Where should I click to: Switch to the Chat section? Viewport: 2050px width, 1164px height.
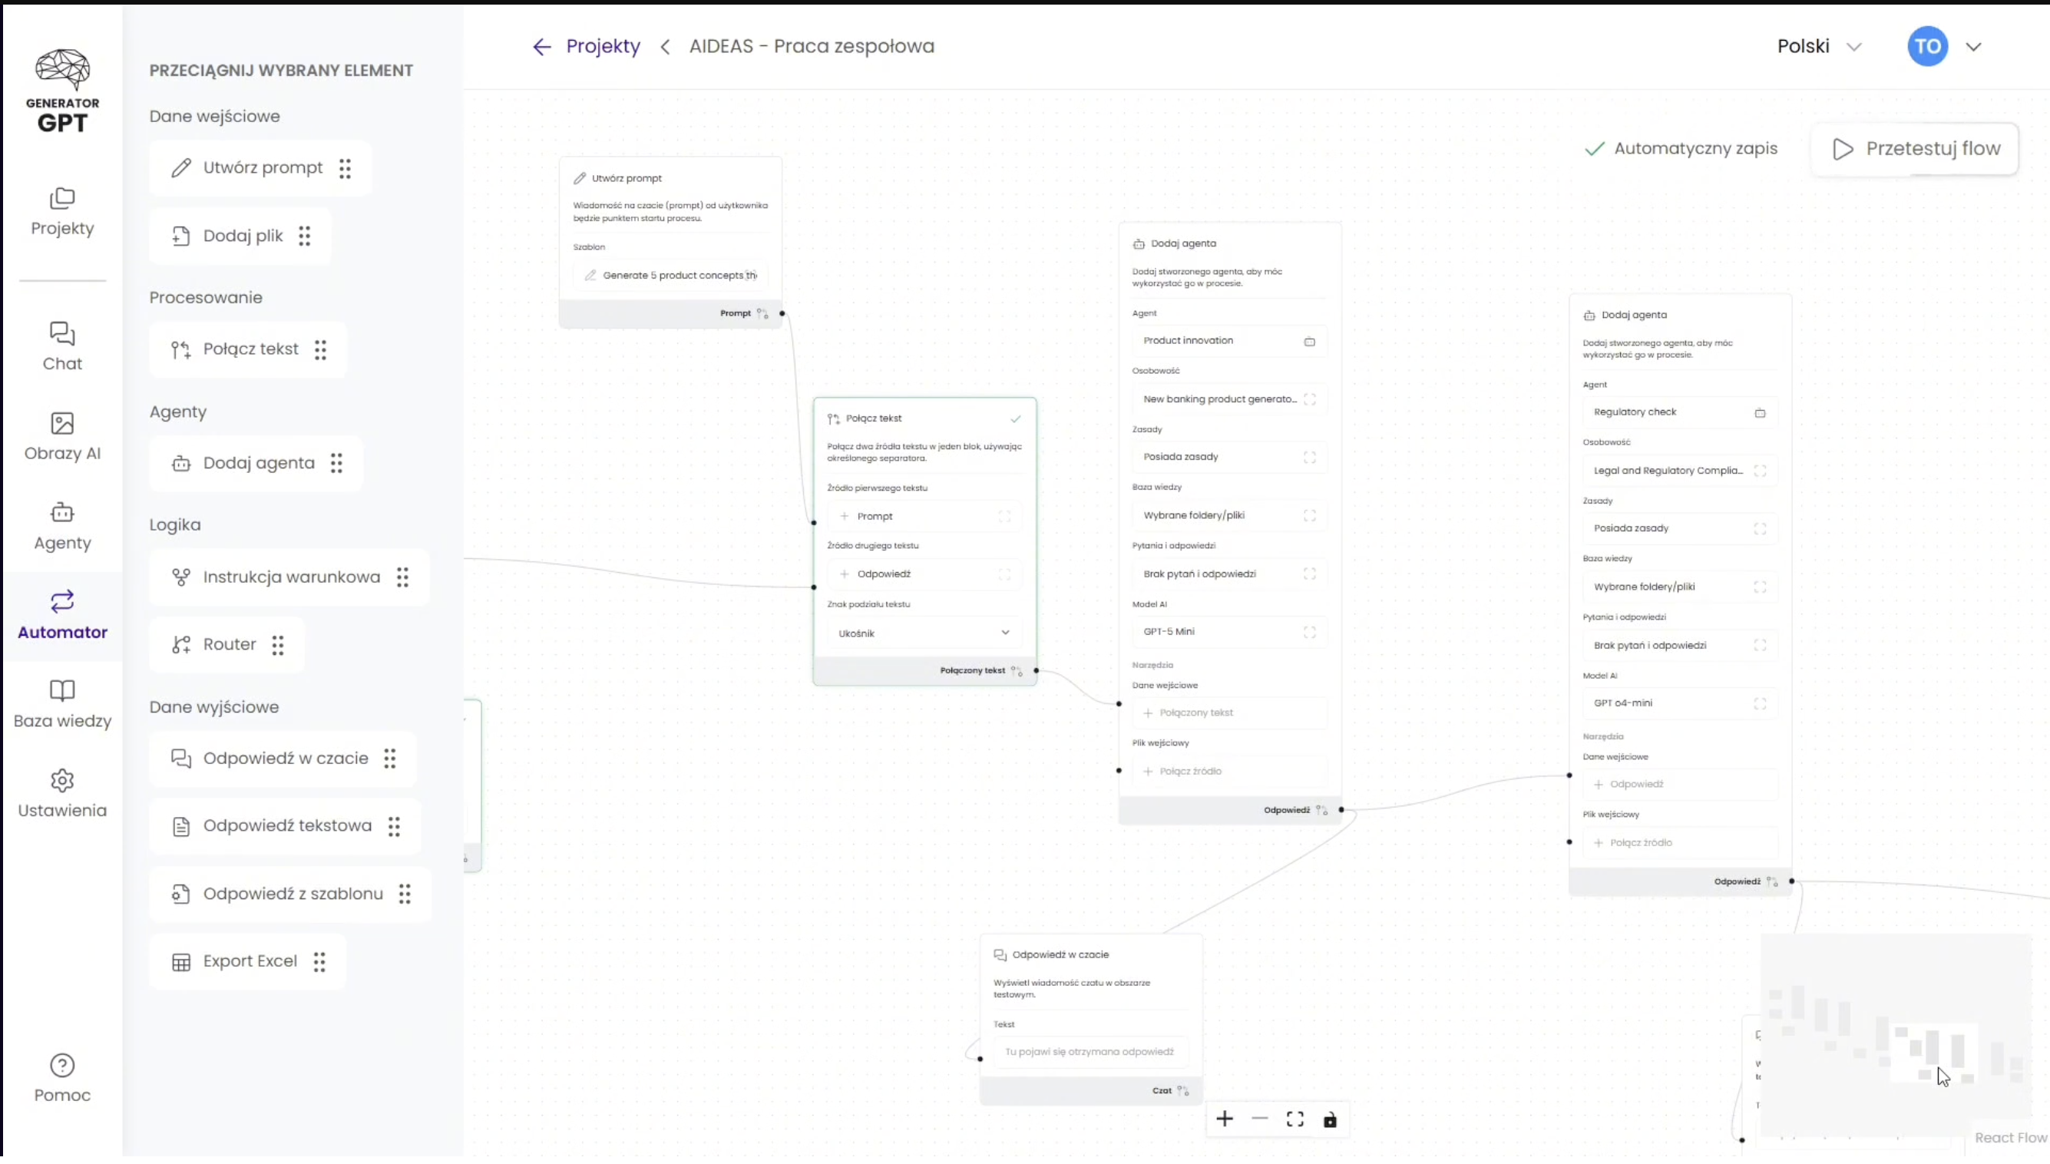tap(62, 346)
